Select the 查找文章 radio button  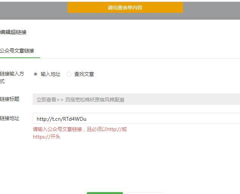click(69, 74)
